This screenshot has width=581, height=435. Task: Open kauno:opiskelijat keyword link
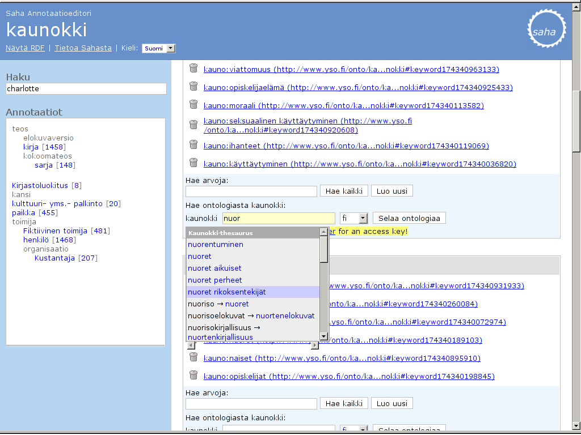[349, 376]
